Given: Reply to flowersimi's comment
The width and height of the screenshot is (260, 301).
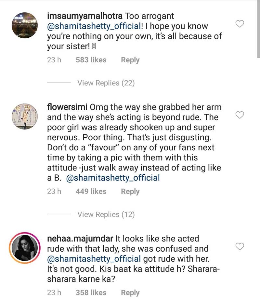Looking at the screenshot, I should (x=130, y=192).
